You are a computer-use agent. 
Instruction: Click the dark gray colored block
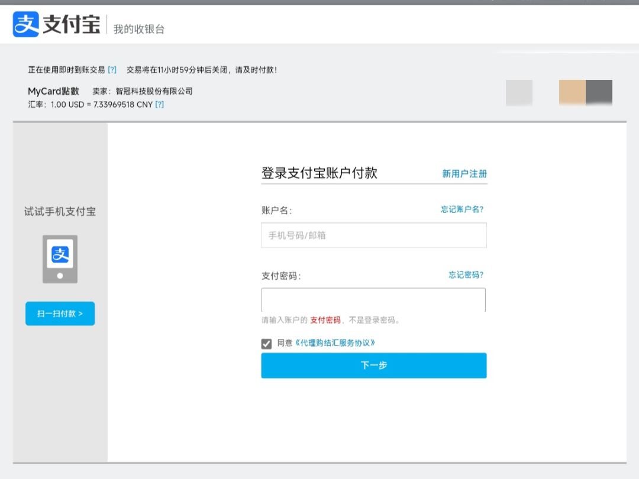pyautogui.click(x=599, y=93)
